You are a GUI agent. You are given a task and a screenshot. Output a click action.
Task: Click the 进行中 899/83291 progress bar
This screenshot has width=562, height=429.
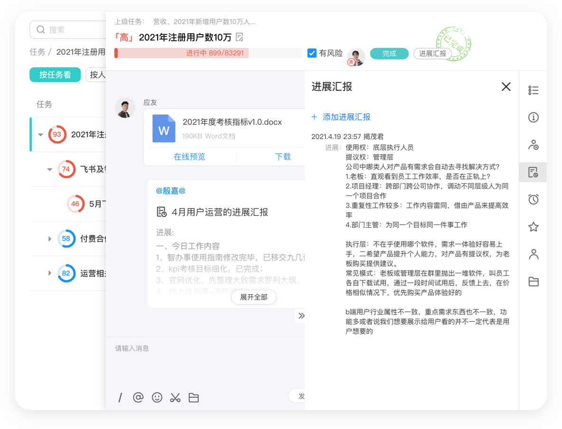tap(208, 53)
